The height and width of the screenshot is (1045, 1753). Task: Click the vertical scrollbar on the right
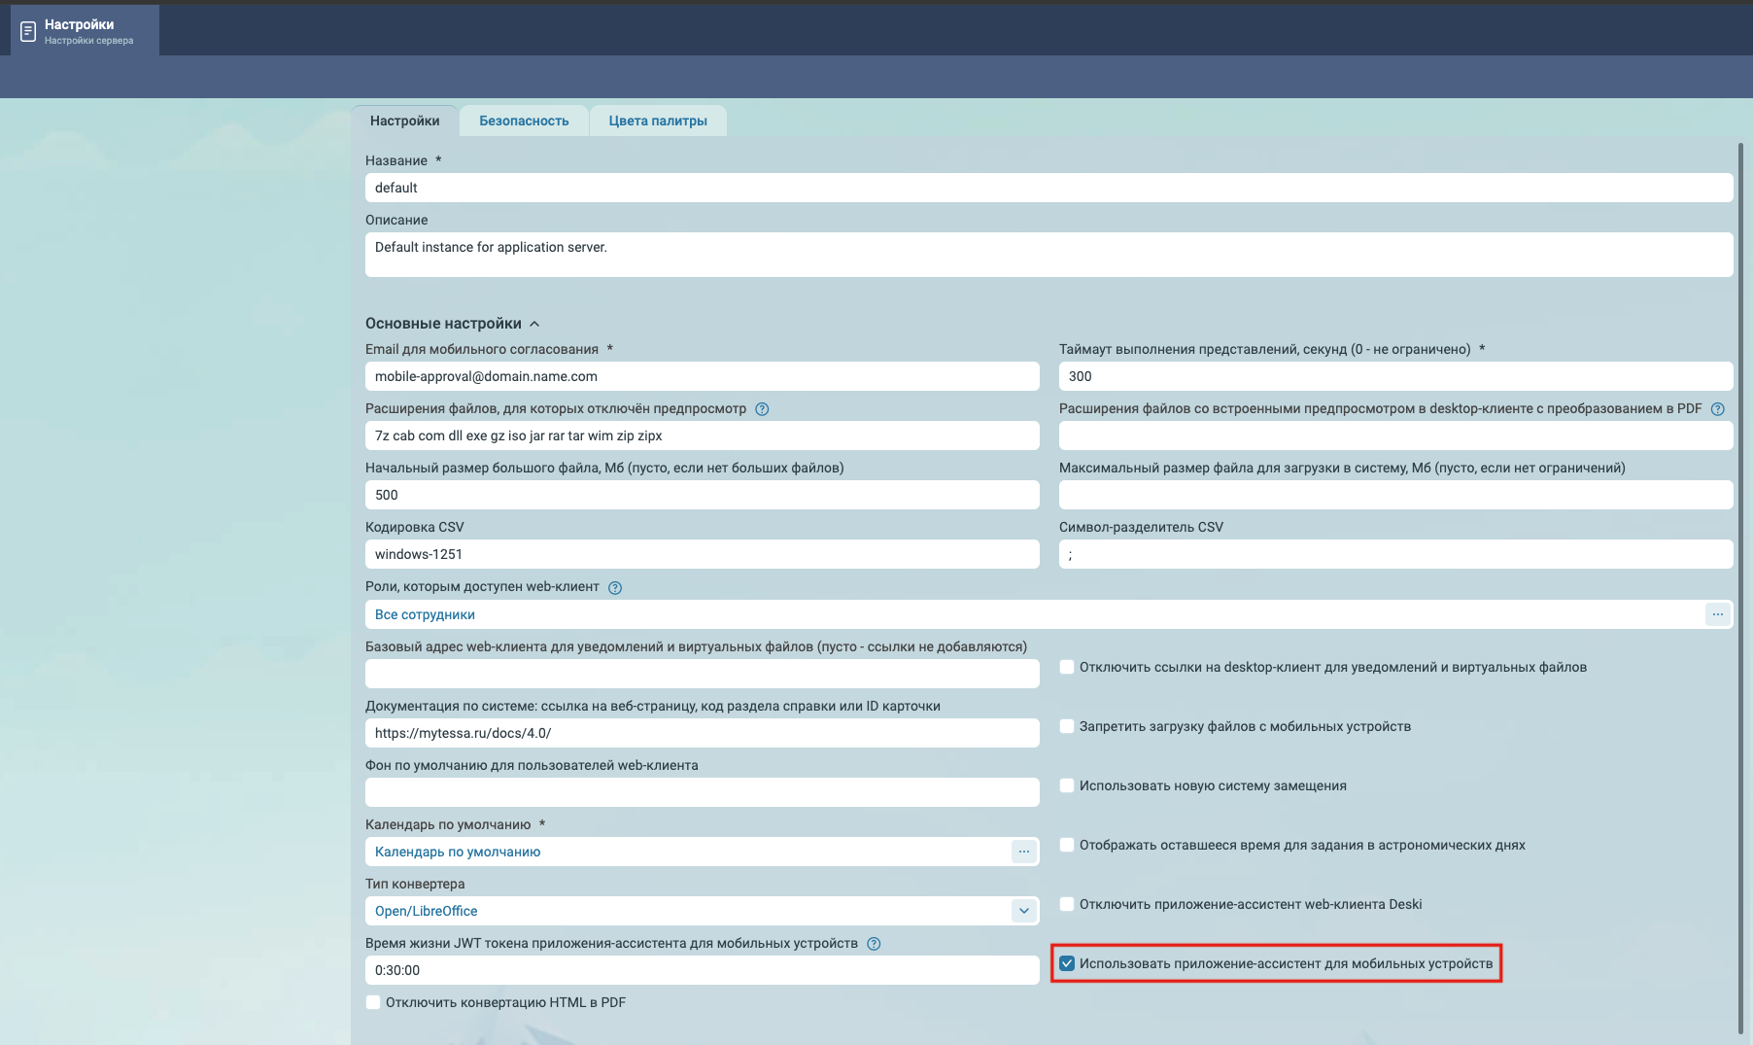click(1739, 583)
